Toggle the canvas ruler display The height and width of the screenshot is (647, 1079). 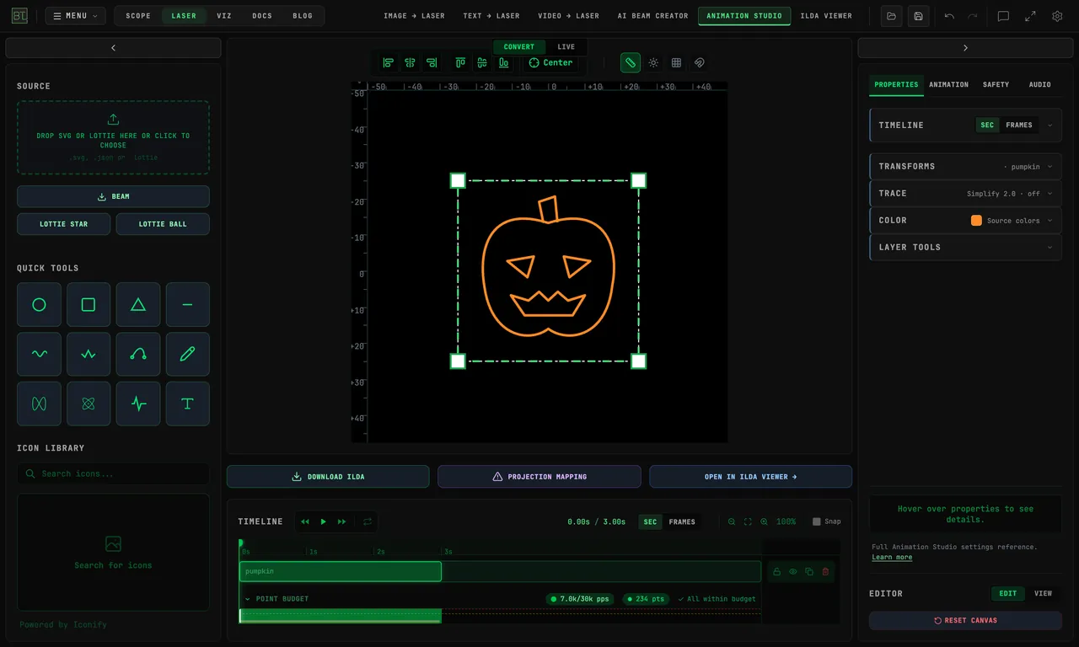pos(631,62)
